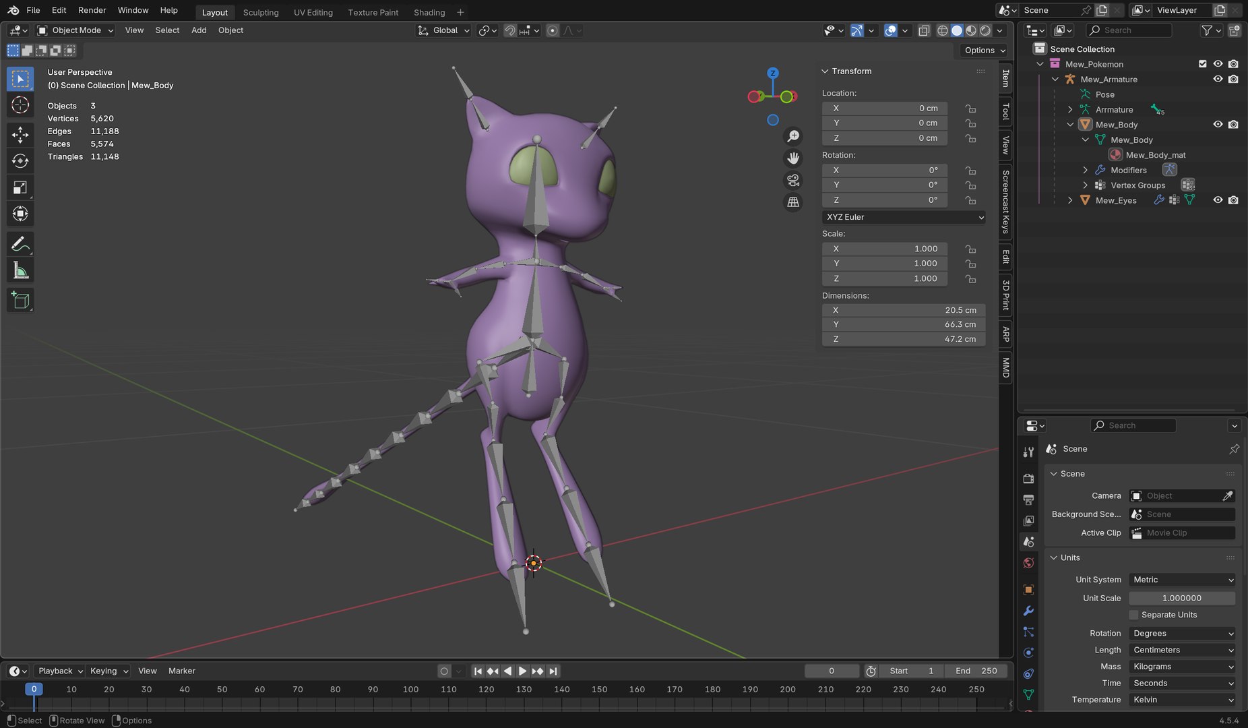Click the viewport zoom magnifier icon
Viewport: 1248px width, 728px height.
point(793,137)
